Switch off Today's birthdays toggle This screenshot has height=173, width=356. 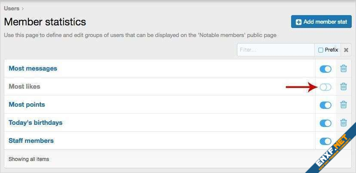(325, 123)
